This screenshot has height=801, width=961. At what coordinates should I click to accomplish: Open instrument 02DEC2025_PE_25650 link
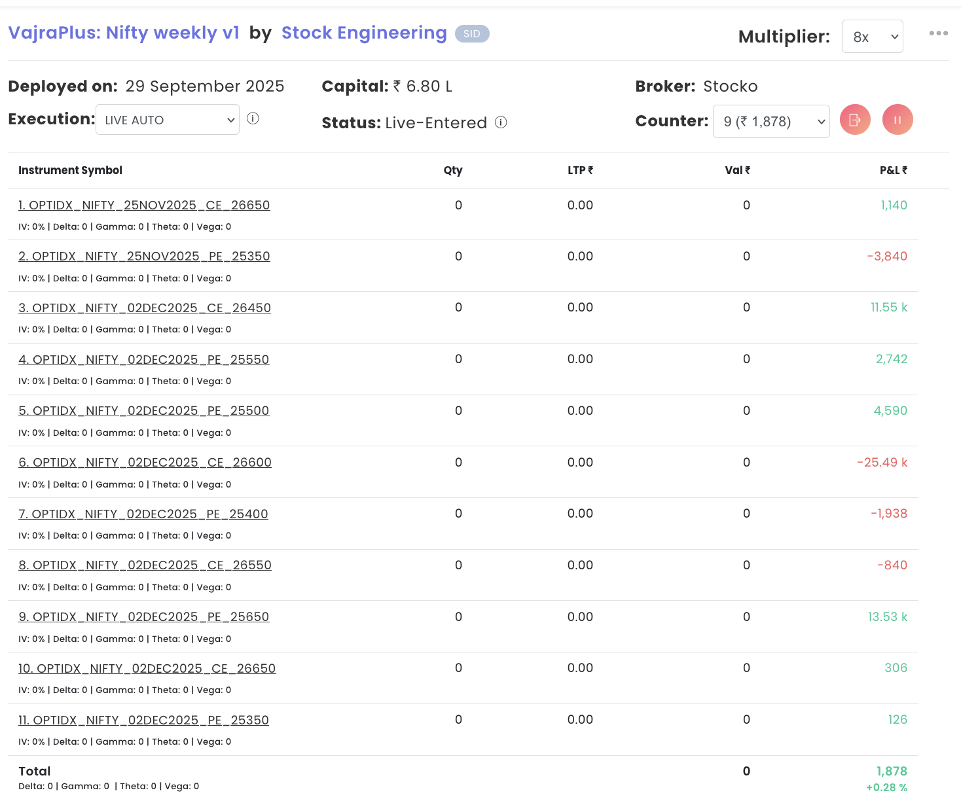point(144,617)
